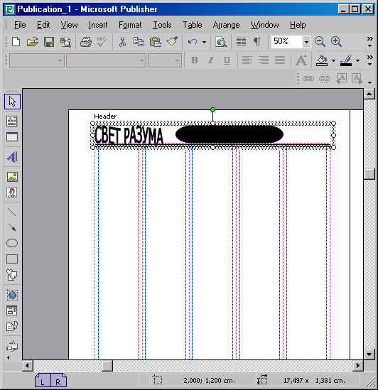
Task: Choose the Insert Table tool
Action: (12, 137)
